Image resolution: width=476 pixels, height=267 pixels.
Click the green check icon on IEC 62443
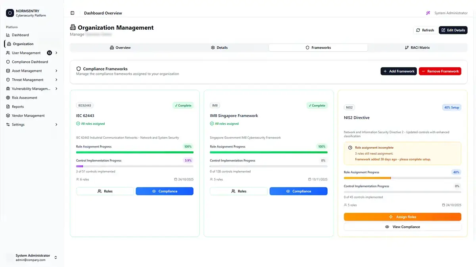click(78, 124)
